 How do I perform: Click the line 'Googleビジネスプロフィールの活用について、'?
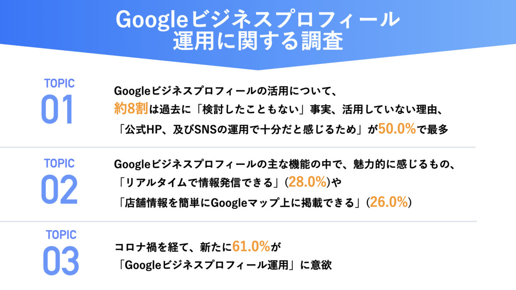[221, 91]
